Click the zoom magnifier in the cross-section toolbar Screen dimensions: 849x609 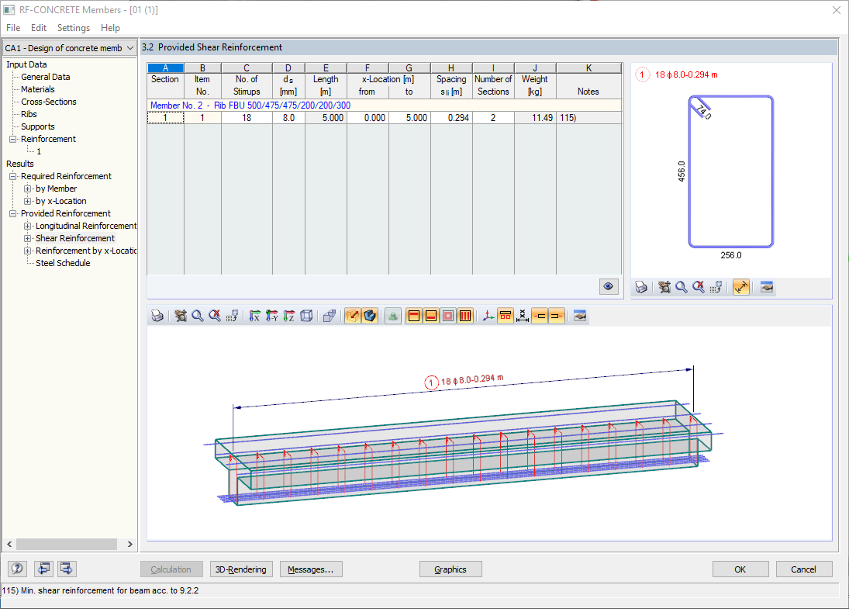682,287
